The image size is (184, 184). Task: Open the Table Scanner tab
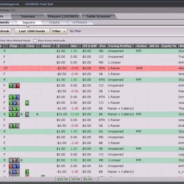point(99,16)
